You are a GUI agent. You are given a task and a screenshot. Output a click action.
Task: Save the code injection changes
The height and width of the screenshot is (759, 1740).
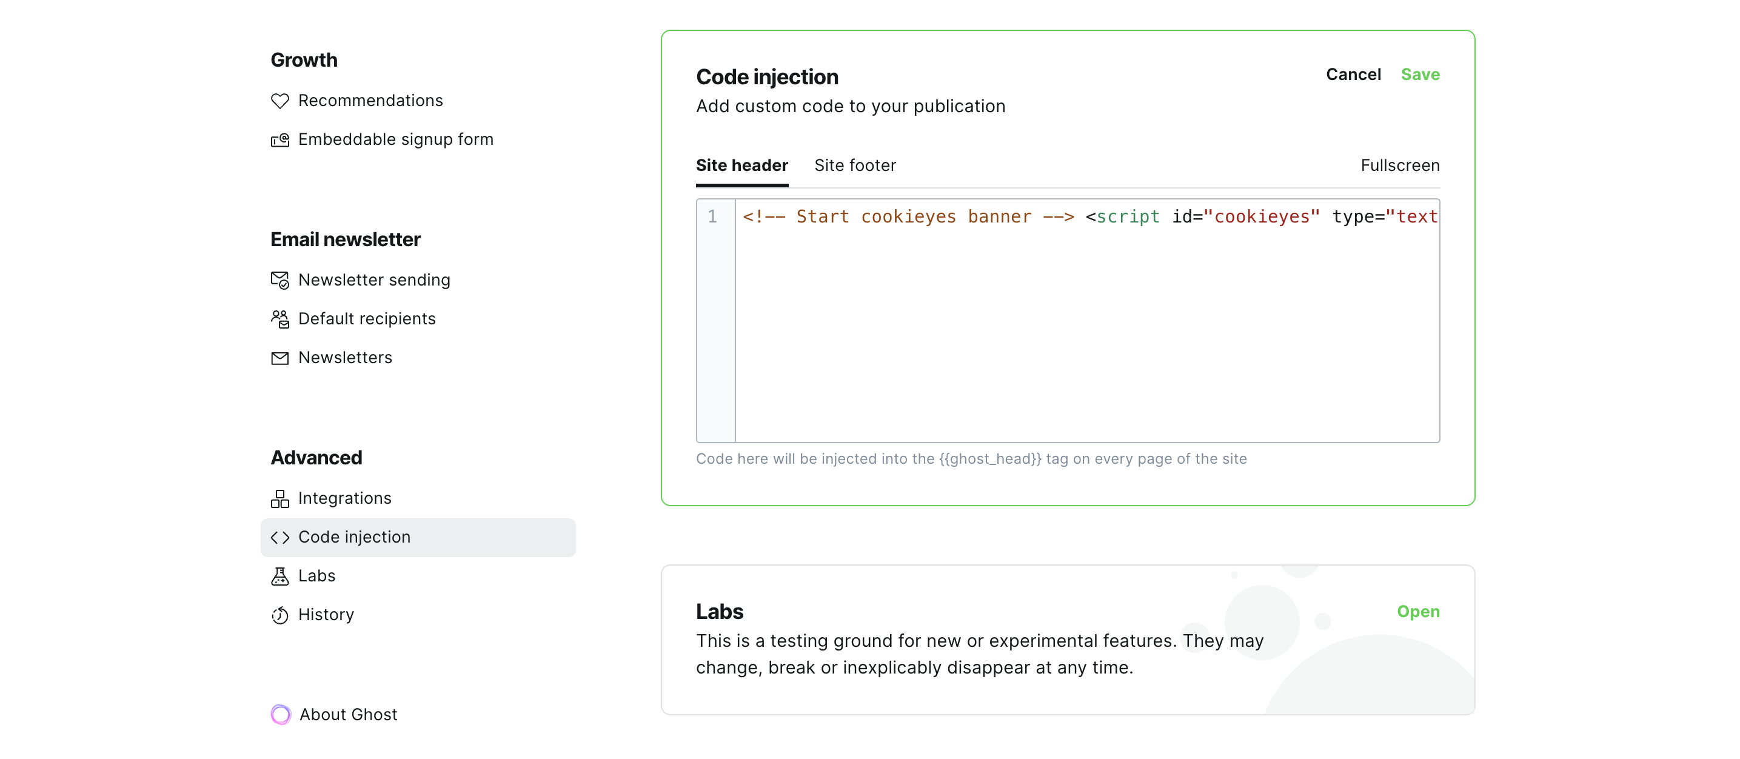(1420, 75)
